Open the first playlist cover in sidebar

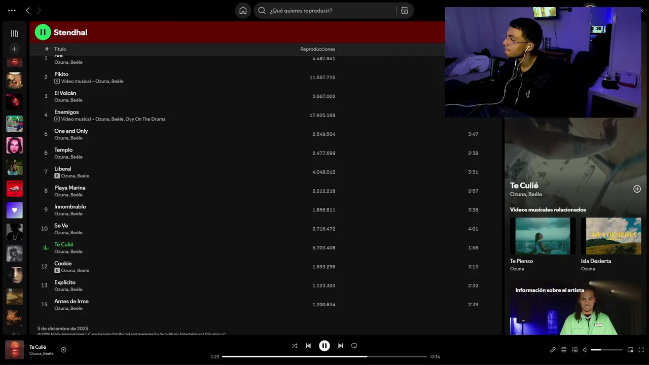(14, 62)
